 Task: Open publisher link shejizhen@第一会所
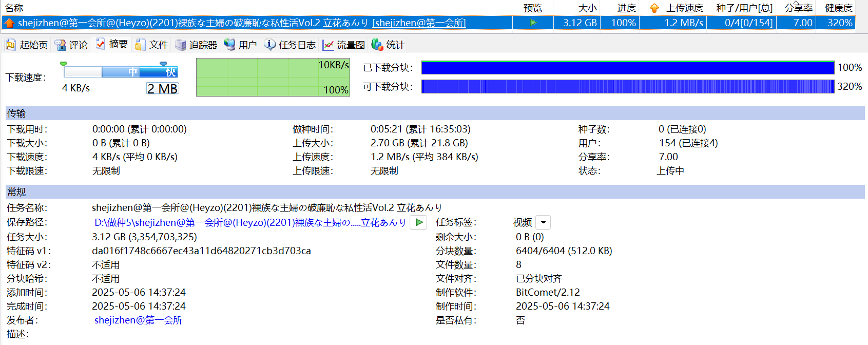[138, 320]
